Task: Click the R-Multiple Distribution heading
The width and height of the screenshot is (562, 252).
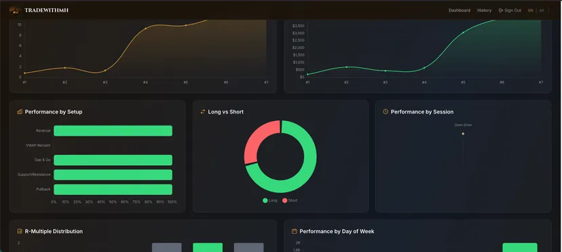Action: pos(54,231)
